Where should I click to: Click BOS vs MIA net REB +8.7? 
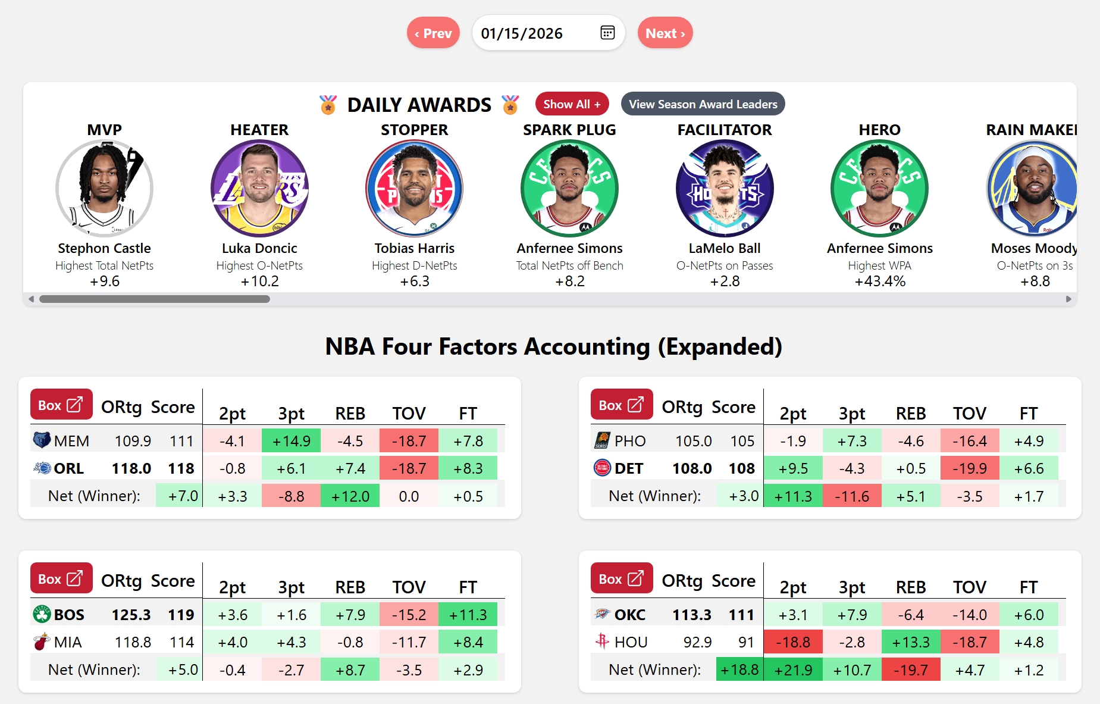350,669
